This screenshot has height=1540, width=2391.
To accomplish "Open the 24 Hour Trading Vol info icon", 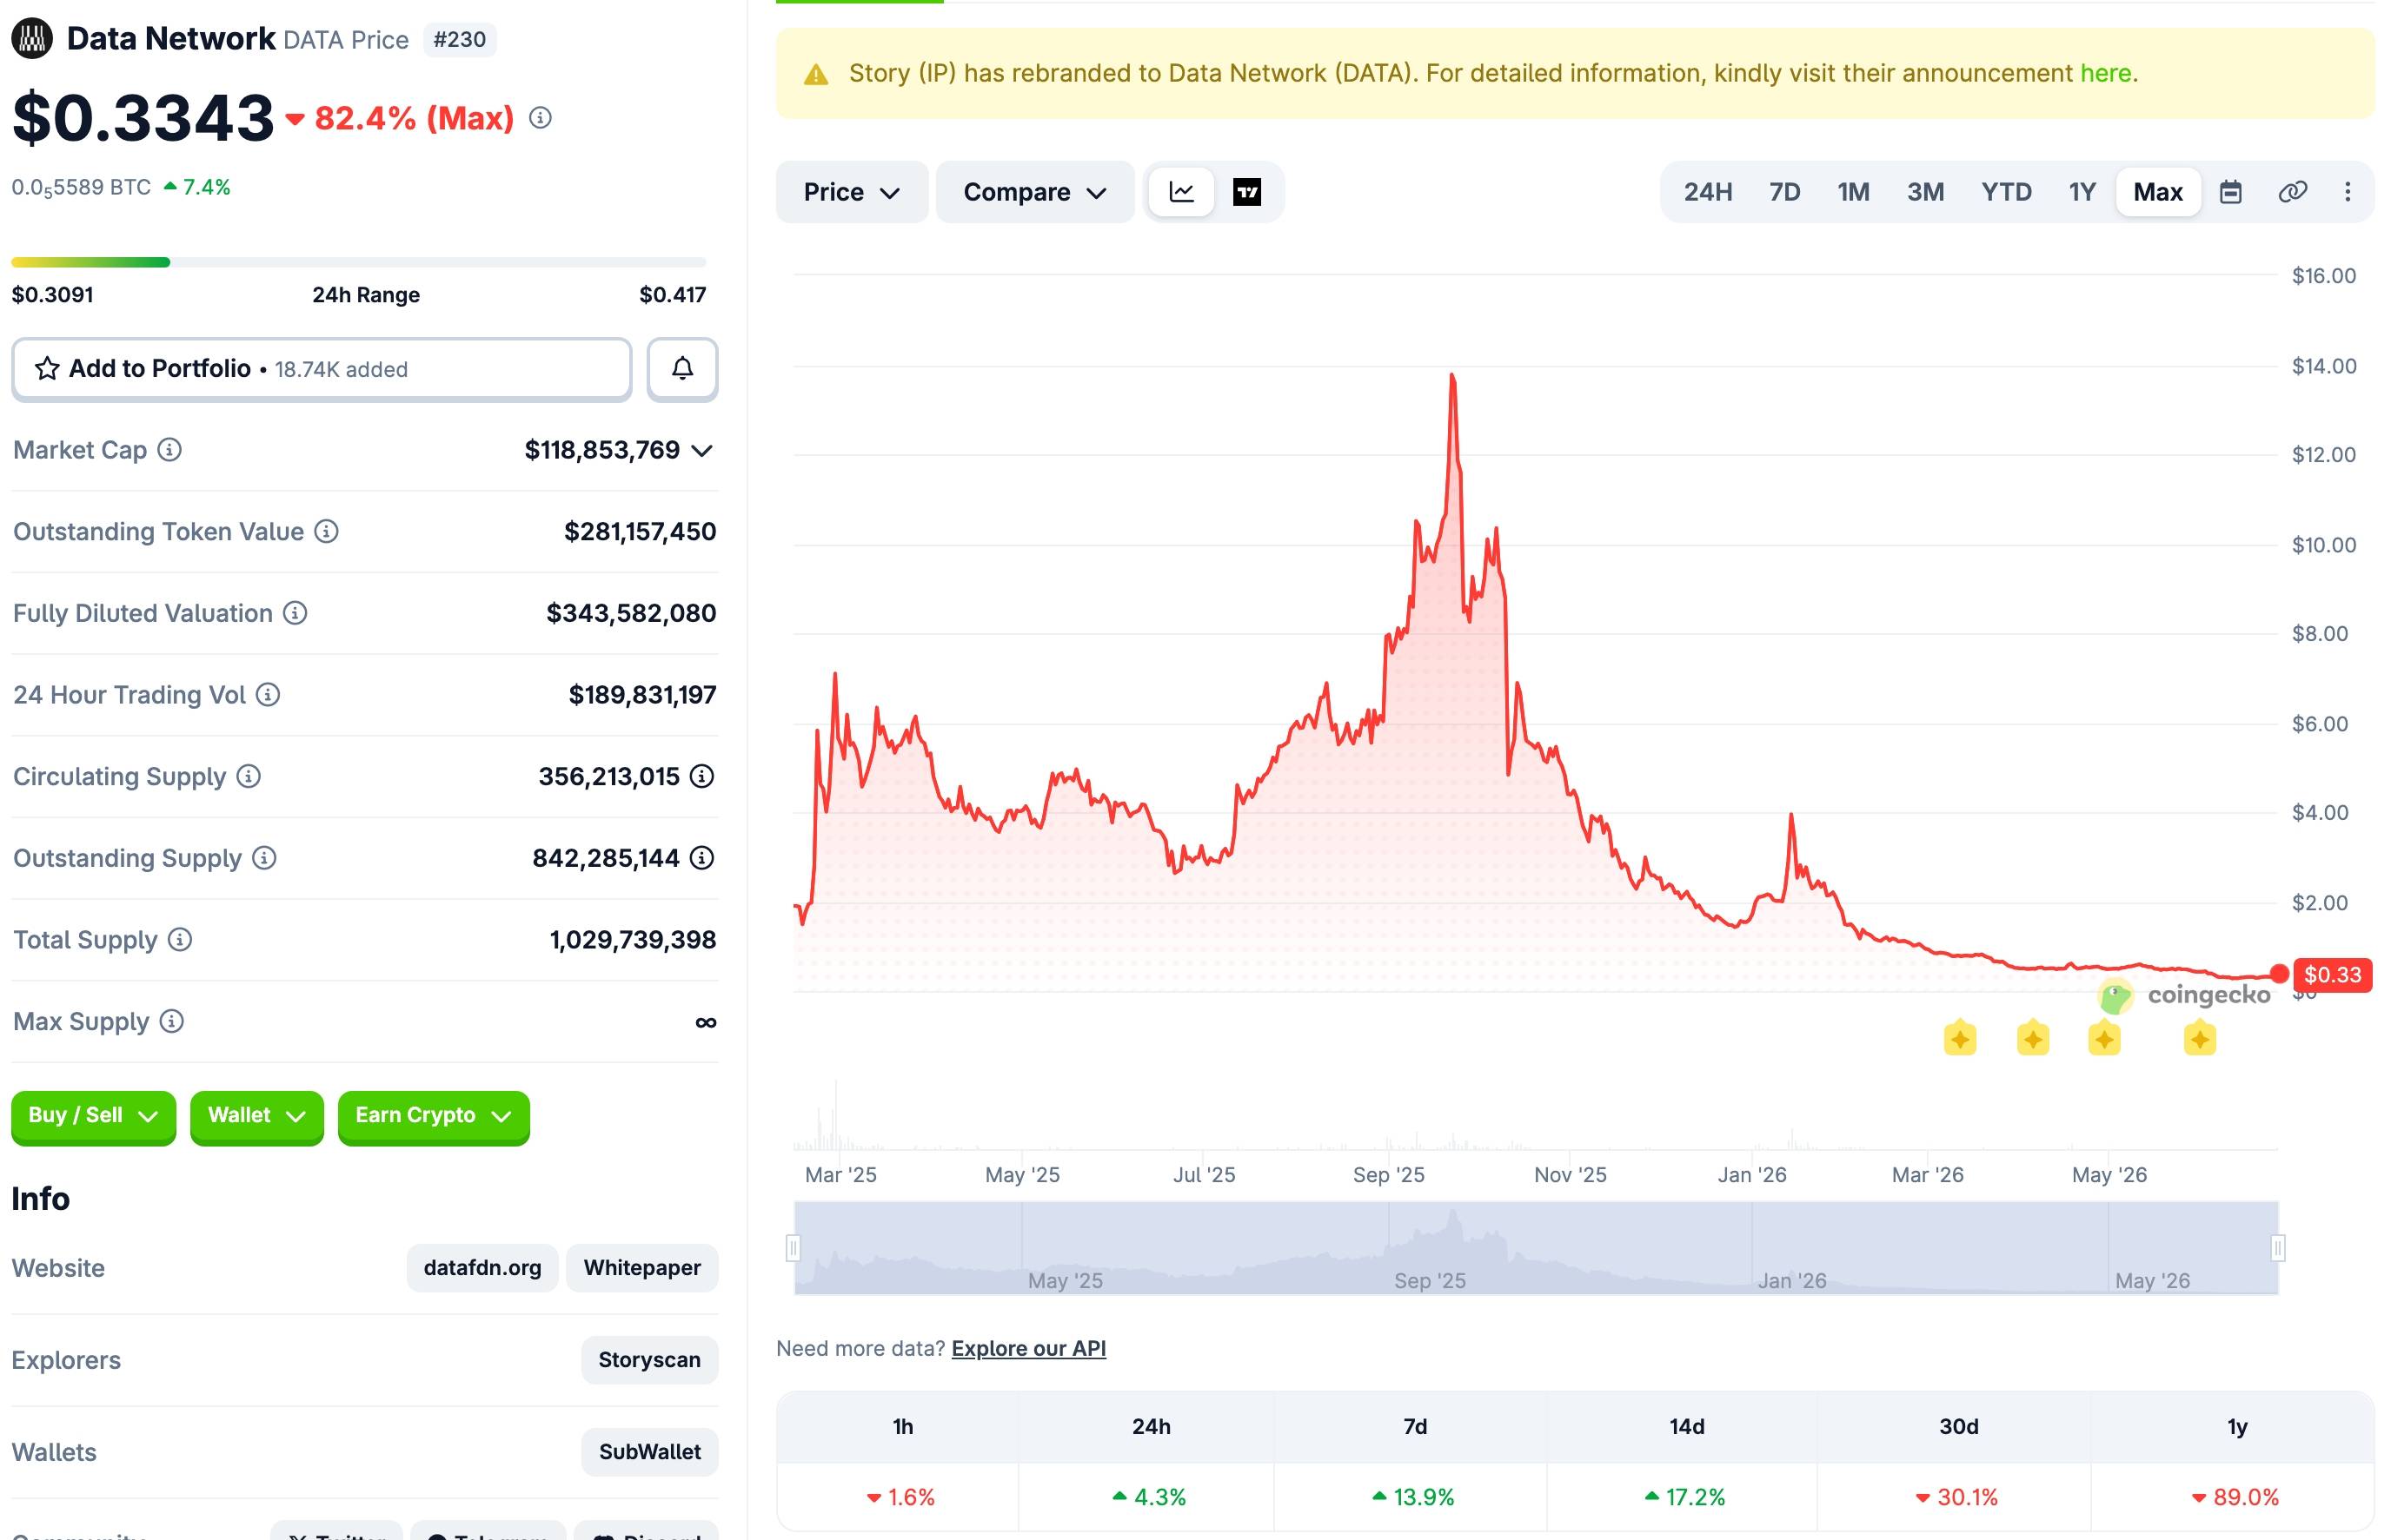I will tap(268, 694).
